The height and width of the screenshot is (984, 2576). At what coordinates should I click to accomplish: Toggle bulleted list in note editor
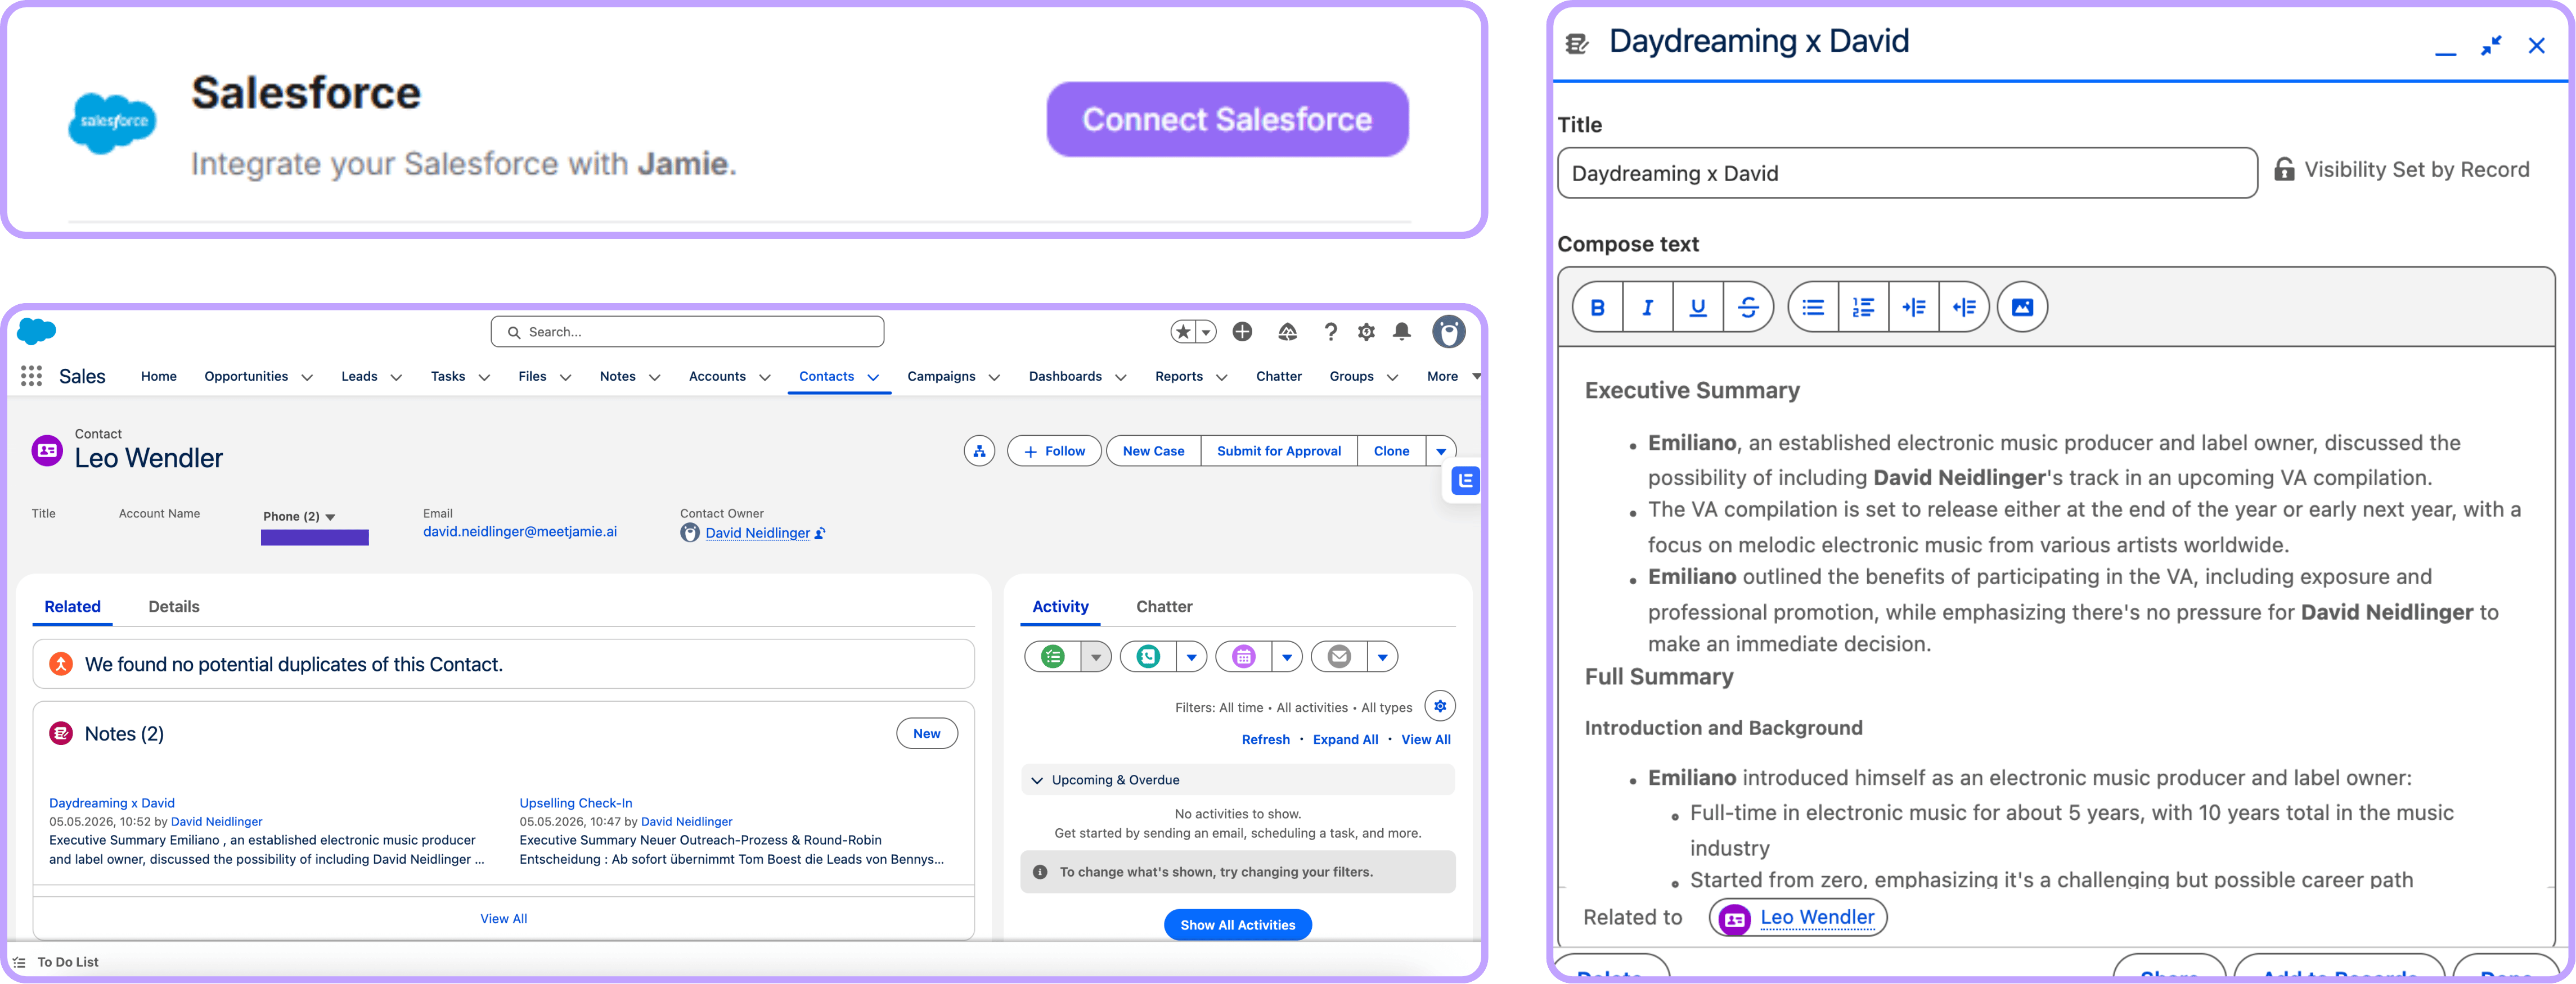click(1813, 308)
